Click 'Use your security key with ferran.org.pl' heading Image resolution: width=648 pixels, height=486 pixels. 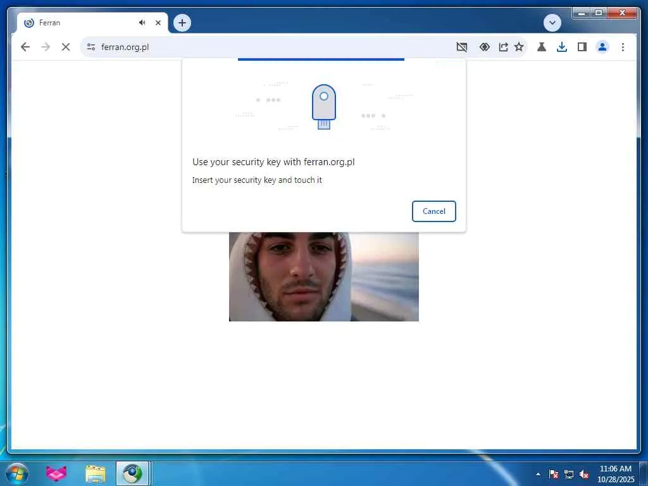pyautogui.click(x=273, y=162)
